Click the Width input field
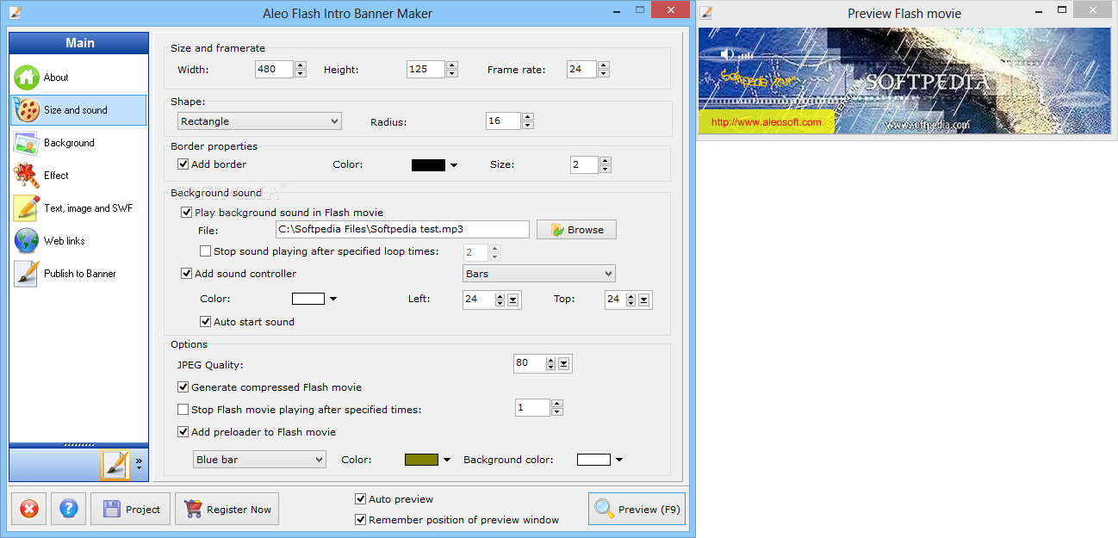Screen dimensions: 1118x538 coord(275,70)
